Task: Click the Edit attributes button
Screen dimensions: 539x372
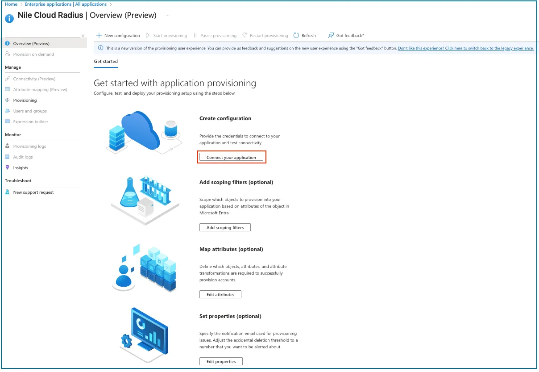Action: tap(220, 294)
